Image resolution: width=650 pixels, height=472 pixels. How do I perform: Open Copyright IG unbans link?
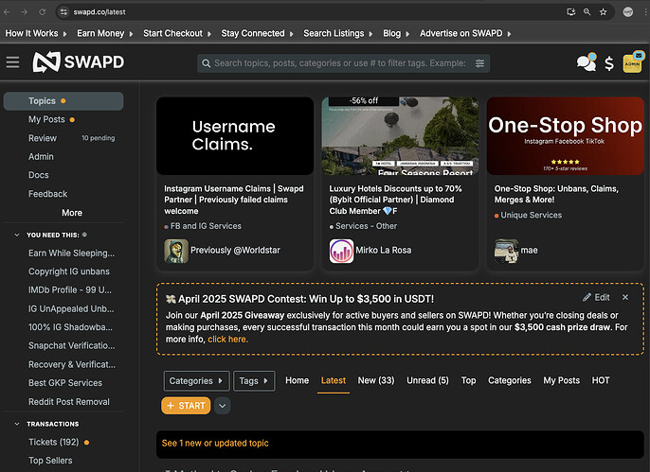pos(69,271)
